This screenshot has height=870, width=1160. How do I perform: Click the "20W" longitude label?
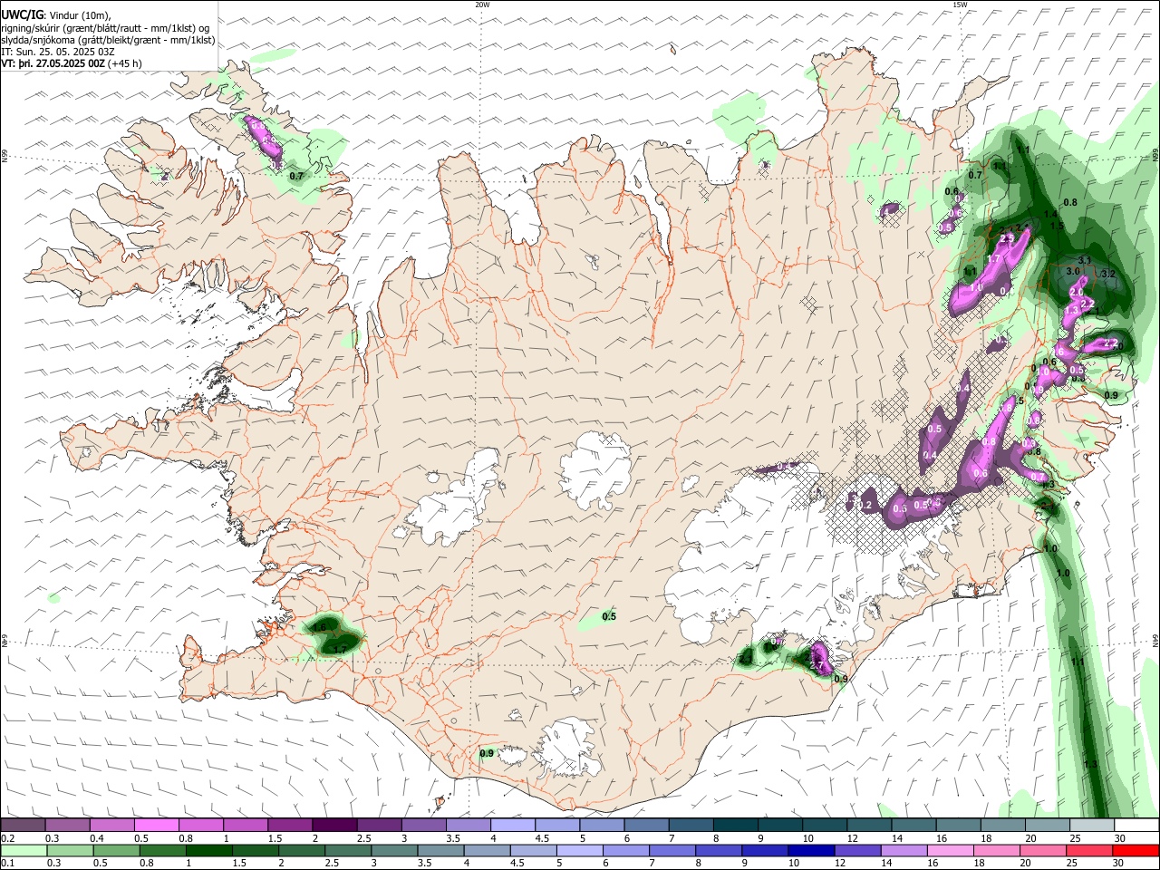(482, 5)
